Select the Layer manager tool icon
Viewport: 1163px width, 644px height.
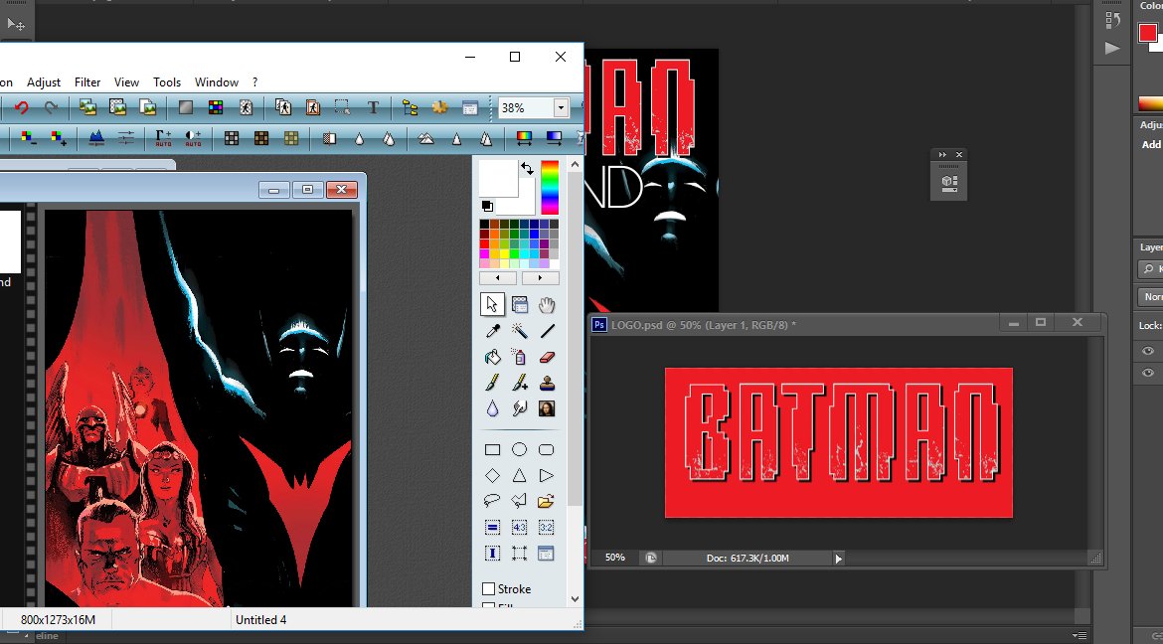(x=519, y=305)
